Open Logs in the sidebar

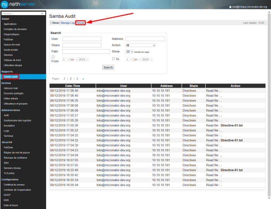coord(7,131)
